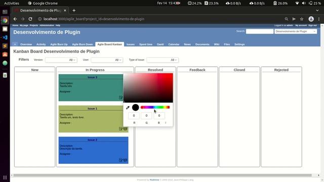The height and width of the screenshot is (182, 324).
Task: Open the Agile Burn Up tab
Action: [x=59, y=44]
